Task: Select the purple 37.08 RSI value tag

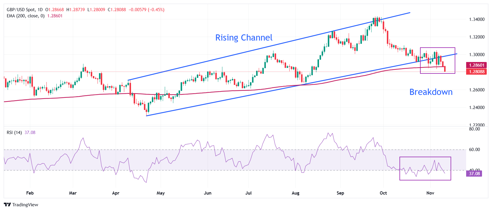Action: [x=474, y=174]
